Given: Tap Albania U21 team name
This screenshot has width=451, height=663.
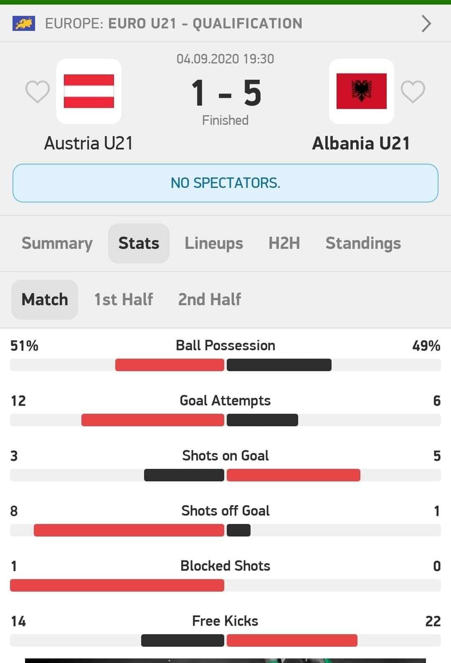Looking at the screenshot, I should click(x=361, y=143).
